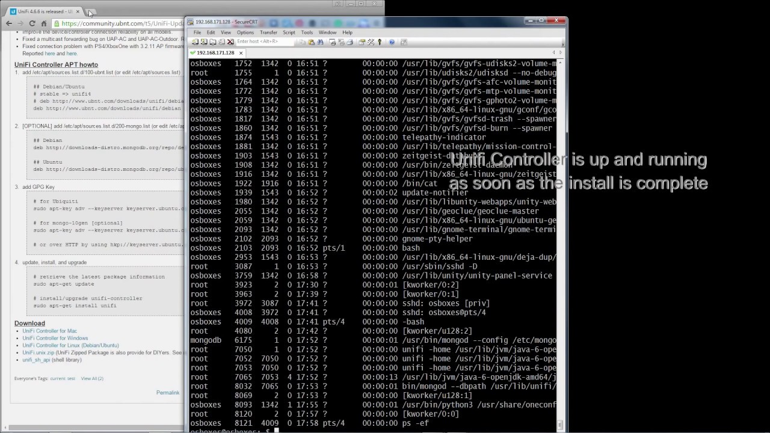Click the Connect icon in SecureCRT toolbar
770x433 pixels.
point(195,42)
